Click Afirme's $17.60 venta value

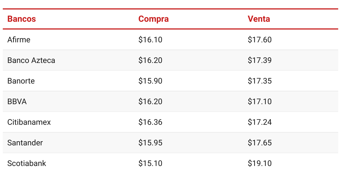click(260, 40)
